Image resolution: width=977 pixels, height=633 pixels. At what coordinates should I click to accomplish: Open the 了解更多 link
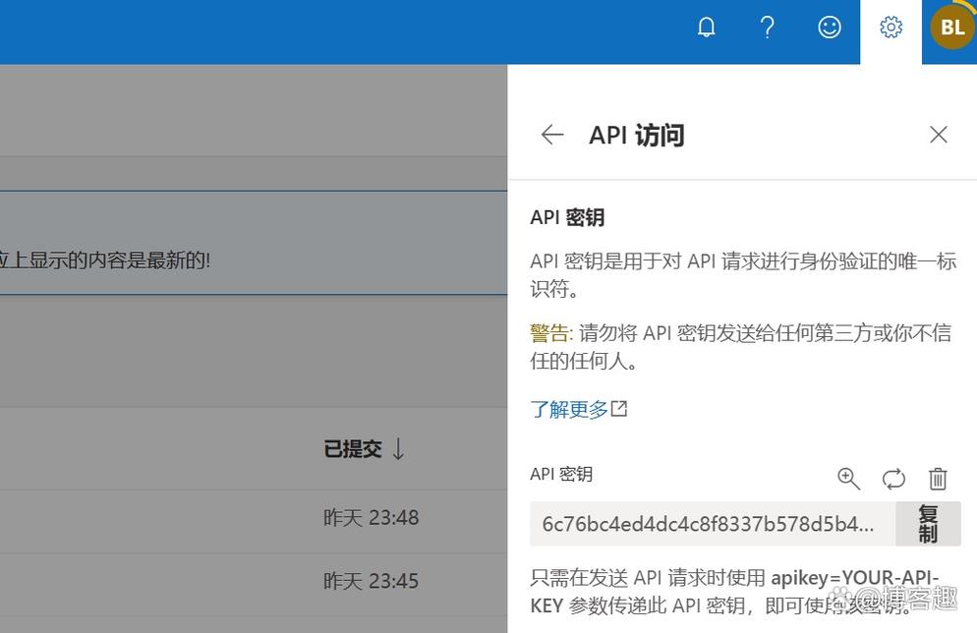coord(570,409)
